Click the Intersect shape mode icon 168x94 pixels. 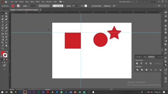146,63
